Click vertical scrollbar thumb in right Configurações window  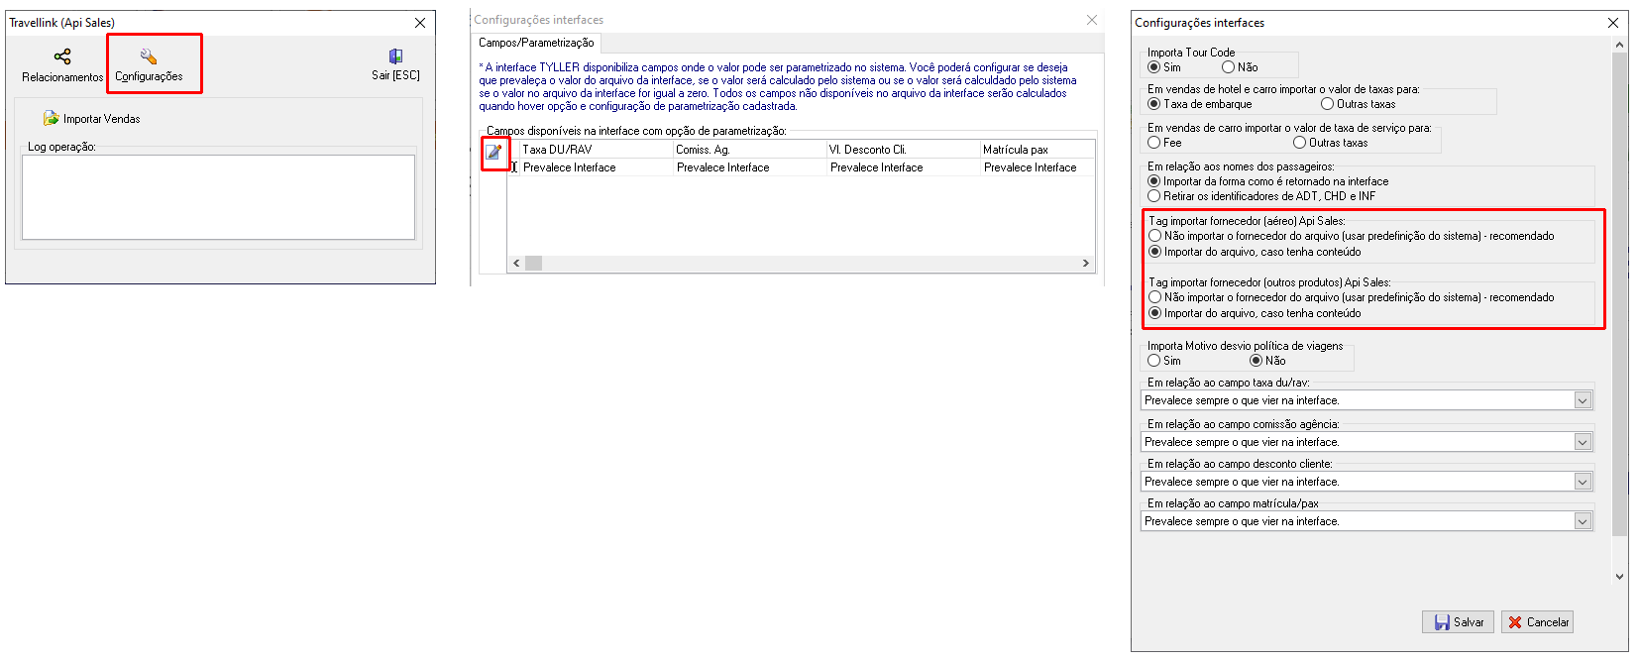pos(1620,295)
